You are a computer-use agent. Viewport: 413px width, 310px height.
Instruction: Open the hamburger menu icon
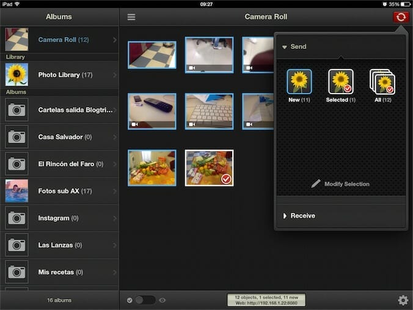coord(131,17)
